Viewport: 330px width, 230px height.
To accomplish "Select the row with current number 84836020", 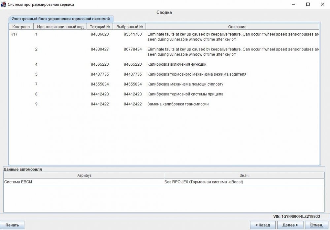I will (100, 34).
